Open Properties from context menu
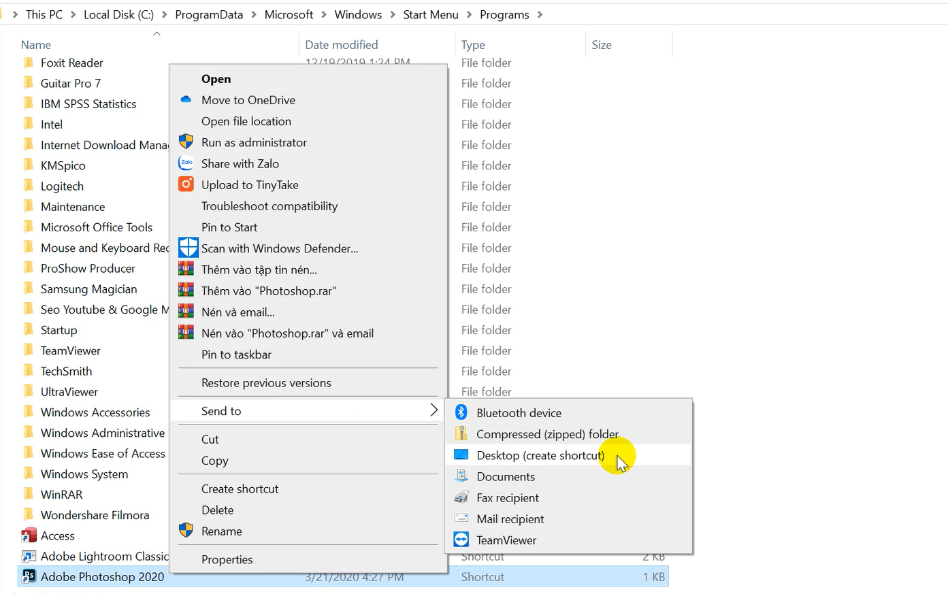Image resolution: width=948 pixels, height=594 pixels. click(227, 559)
